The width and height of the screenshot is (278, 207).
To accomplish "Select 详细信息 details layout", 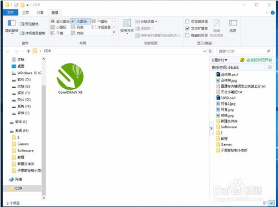I will point(102,27).
